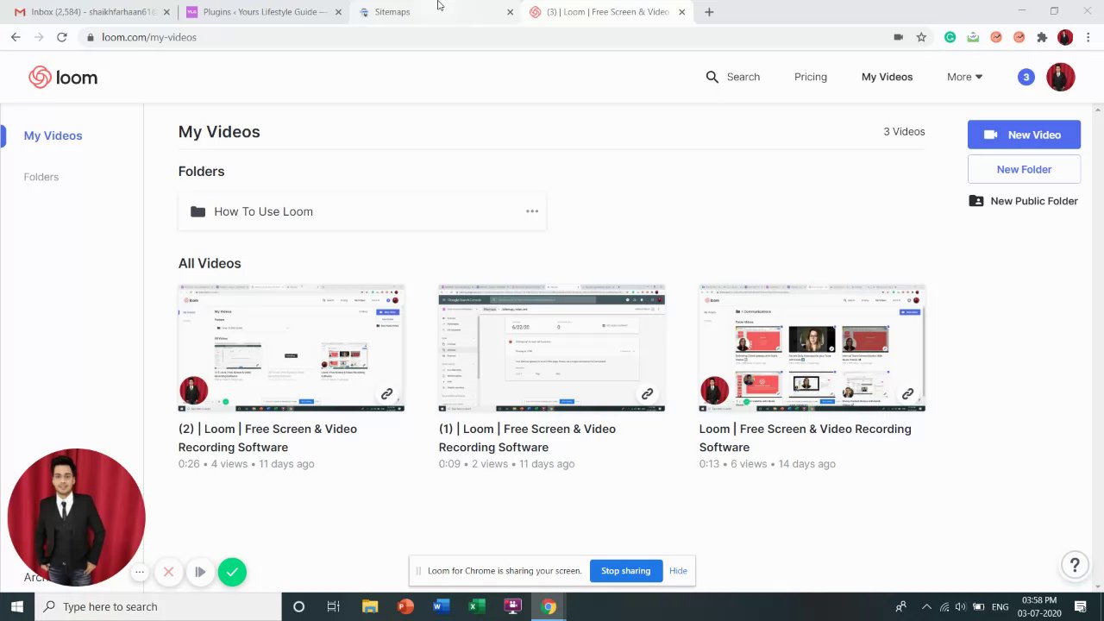Viewport: 1104px width, 621px height.
Task: Click the Loom logo in header
Action: [63, 78]
